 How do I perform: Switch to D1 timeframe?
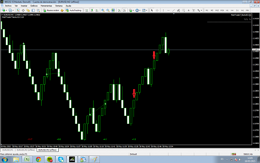[x=237, y=10]
